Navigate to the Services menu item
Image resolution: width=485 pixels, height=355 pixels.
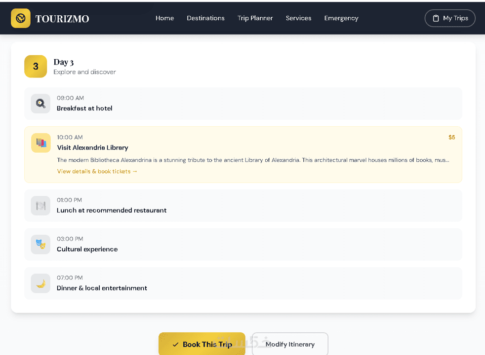pyautogui.click(x=298, y=18)
